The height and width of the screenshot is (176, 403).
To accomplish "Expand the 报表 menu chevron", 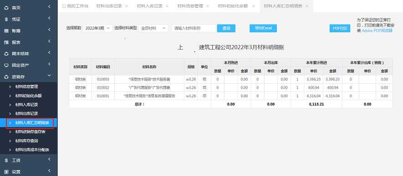I will 49,41.
